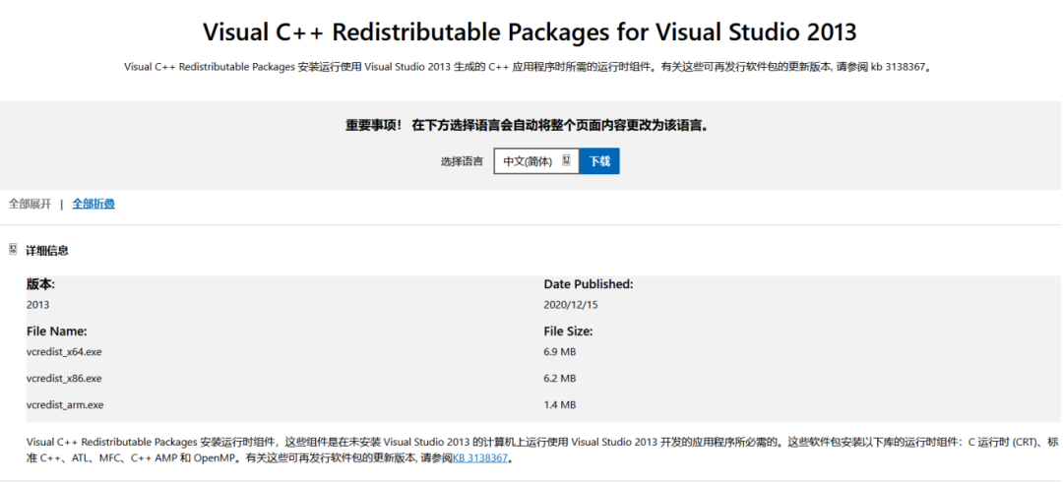Click the 选择语言 label
Viewport: 1063px width, 482px height.
[x=463, y=161]
